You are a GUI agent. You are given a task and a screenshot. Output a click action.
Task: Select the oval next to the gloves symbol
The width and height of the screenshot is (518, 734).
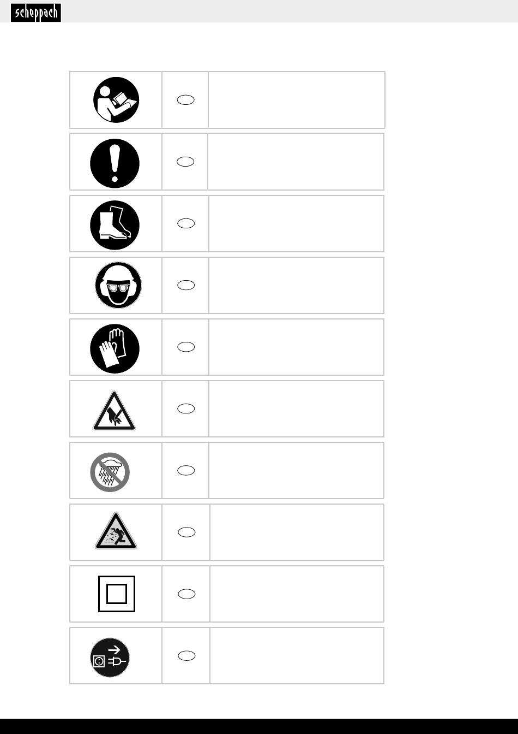pos(186,347)
